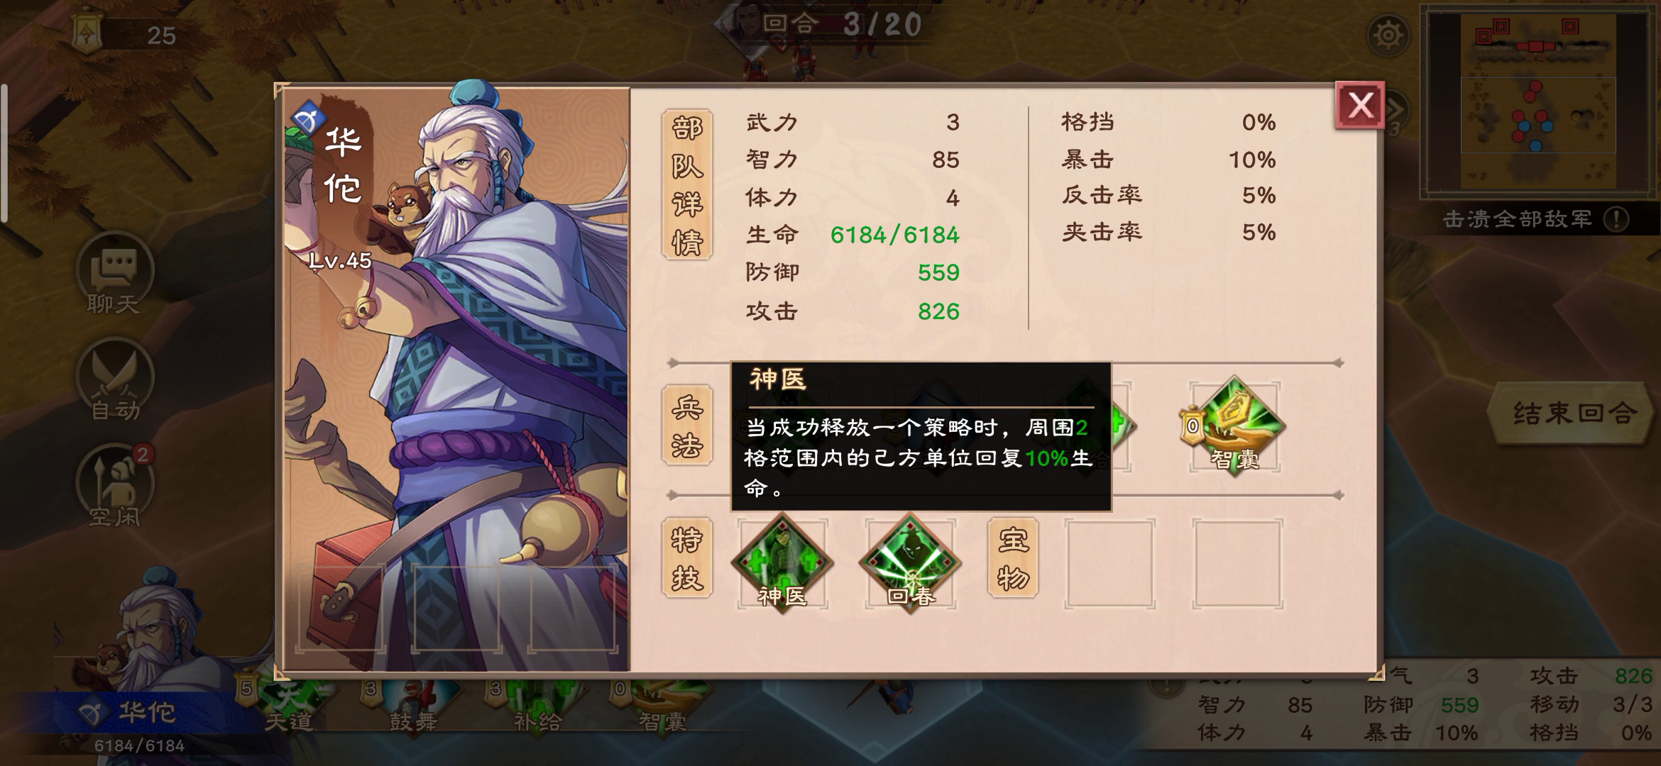Image resolution: width=1661 pixels, height=766 pixels.
Task: Close the 华佗 detail panel
Action: 1360,106
